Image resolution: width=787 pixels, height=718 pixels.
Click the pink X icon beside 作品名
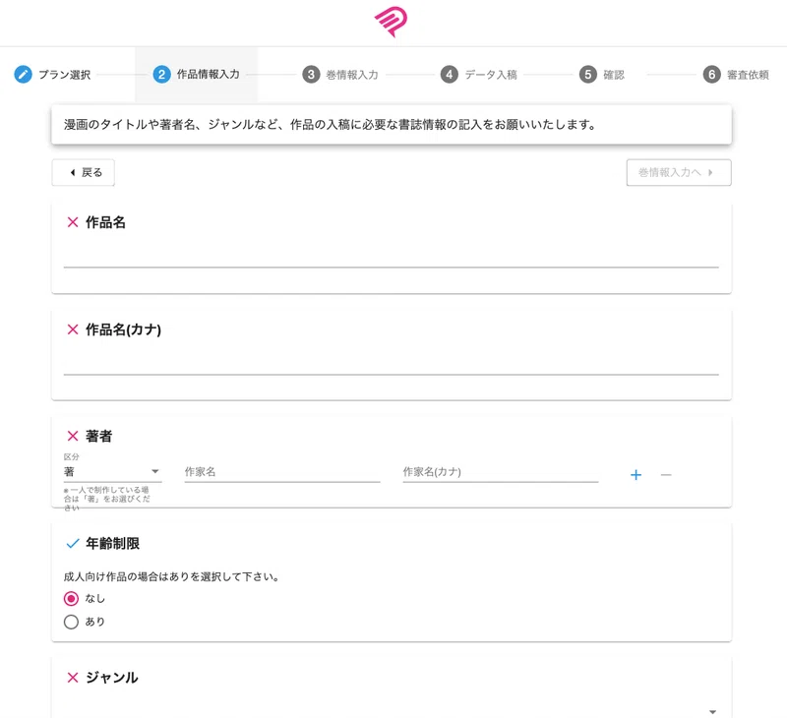pos(73,221)
